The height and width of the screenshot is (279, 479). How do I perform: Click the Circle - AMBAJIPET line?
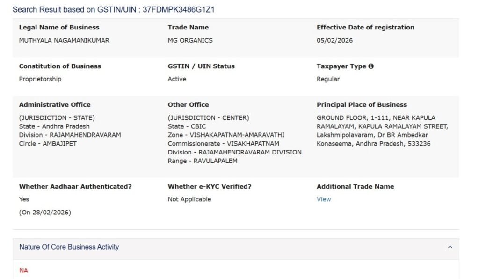[48, 144]
